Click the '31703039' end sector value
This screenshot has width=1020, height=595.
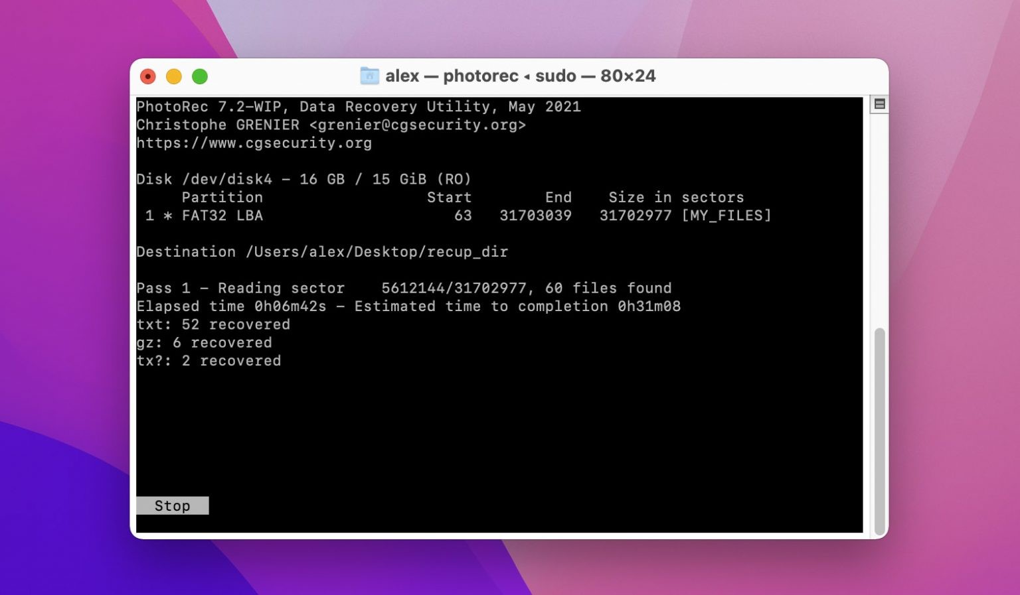(x=535, y=216)
